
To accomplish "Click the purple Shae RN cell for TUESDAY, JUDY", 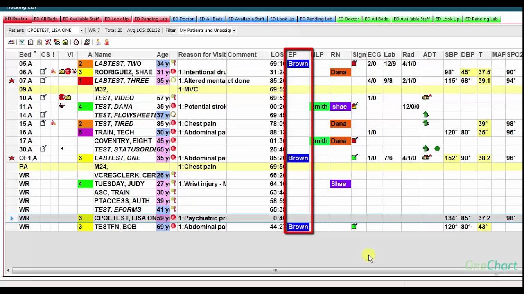I will click(x=341, y=183).
